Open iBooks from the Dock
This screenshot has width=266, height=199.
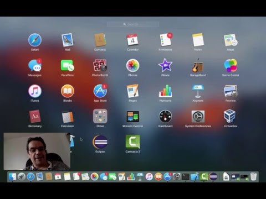(x=158, y=177)
